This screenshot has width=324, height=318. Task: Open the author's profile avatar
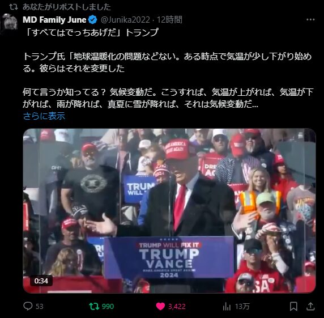pyautogui.click(x=9, y=23)
